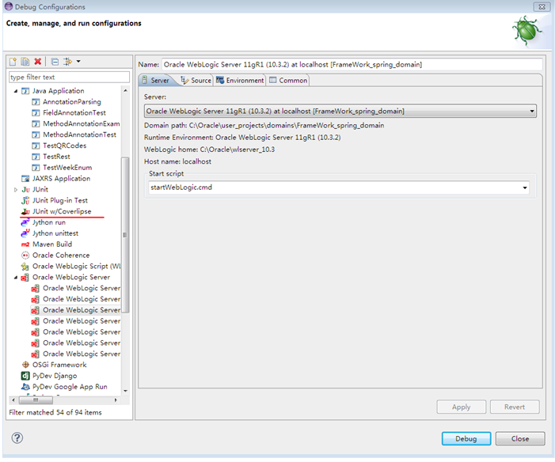555x462 pixels.
Task: Select FieldAnnotationTest configuration
Action: (74, 113)
